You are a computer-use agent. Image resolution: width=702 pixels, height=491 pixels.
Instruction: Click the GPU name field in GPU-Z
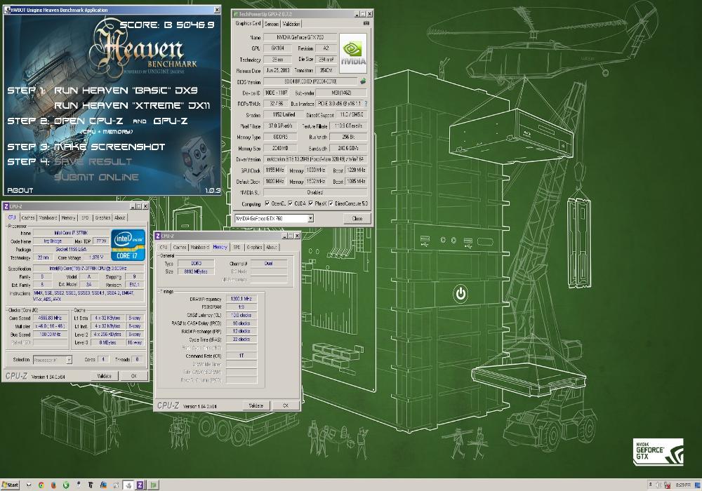(x=299, y=37)
